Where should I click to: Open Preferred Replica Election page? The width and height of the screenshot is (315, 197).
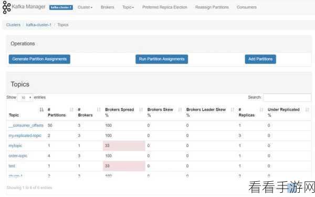(165, 7)
